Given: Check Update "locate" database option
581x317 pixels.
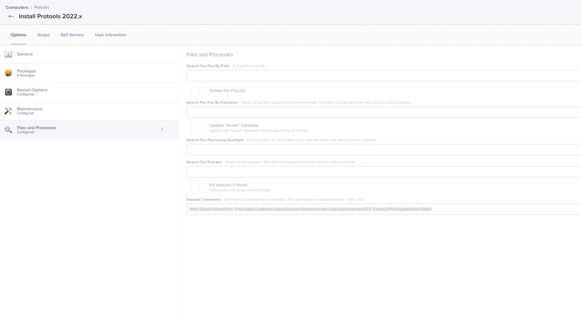Looking at the screenshot, I should [x=203, y=128].
